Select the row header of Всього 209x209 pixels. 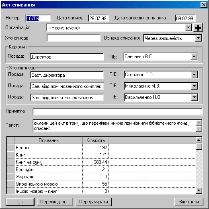coord(10,148)
